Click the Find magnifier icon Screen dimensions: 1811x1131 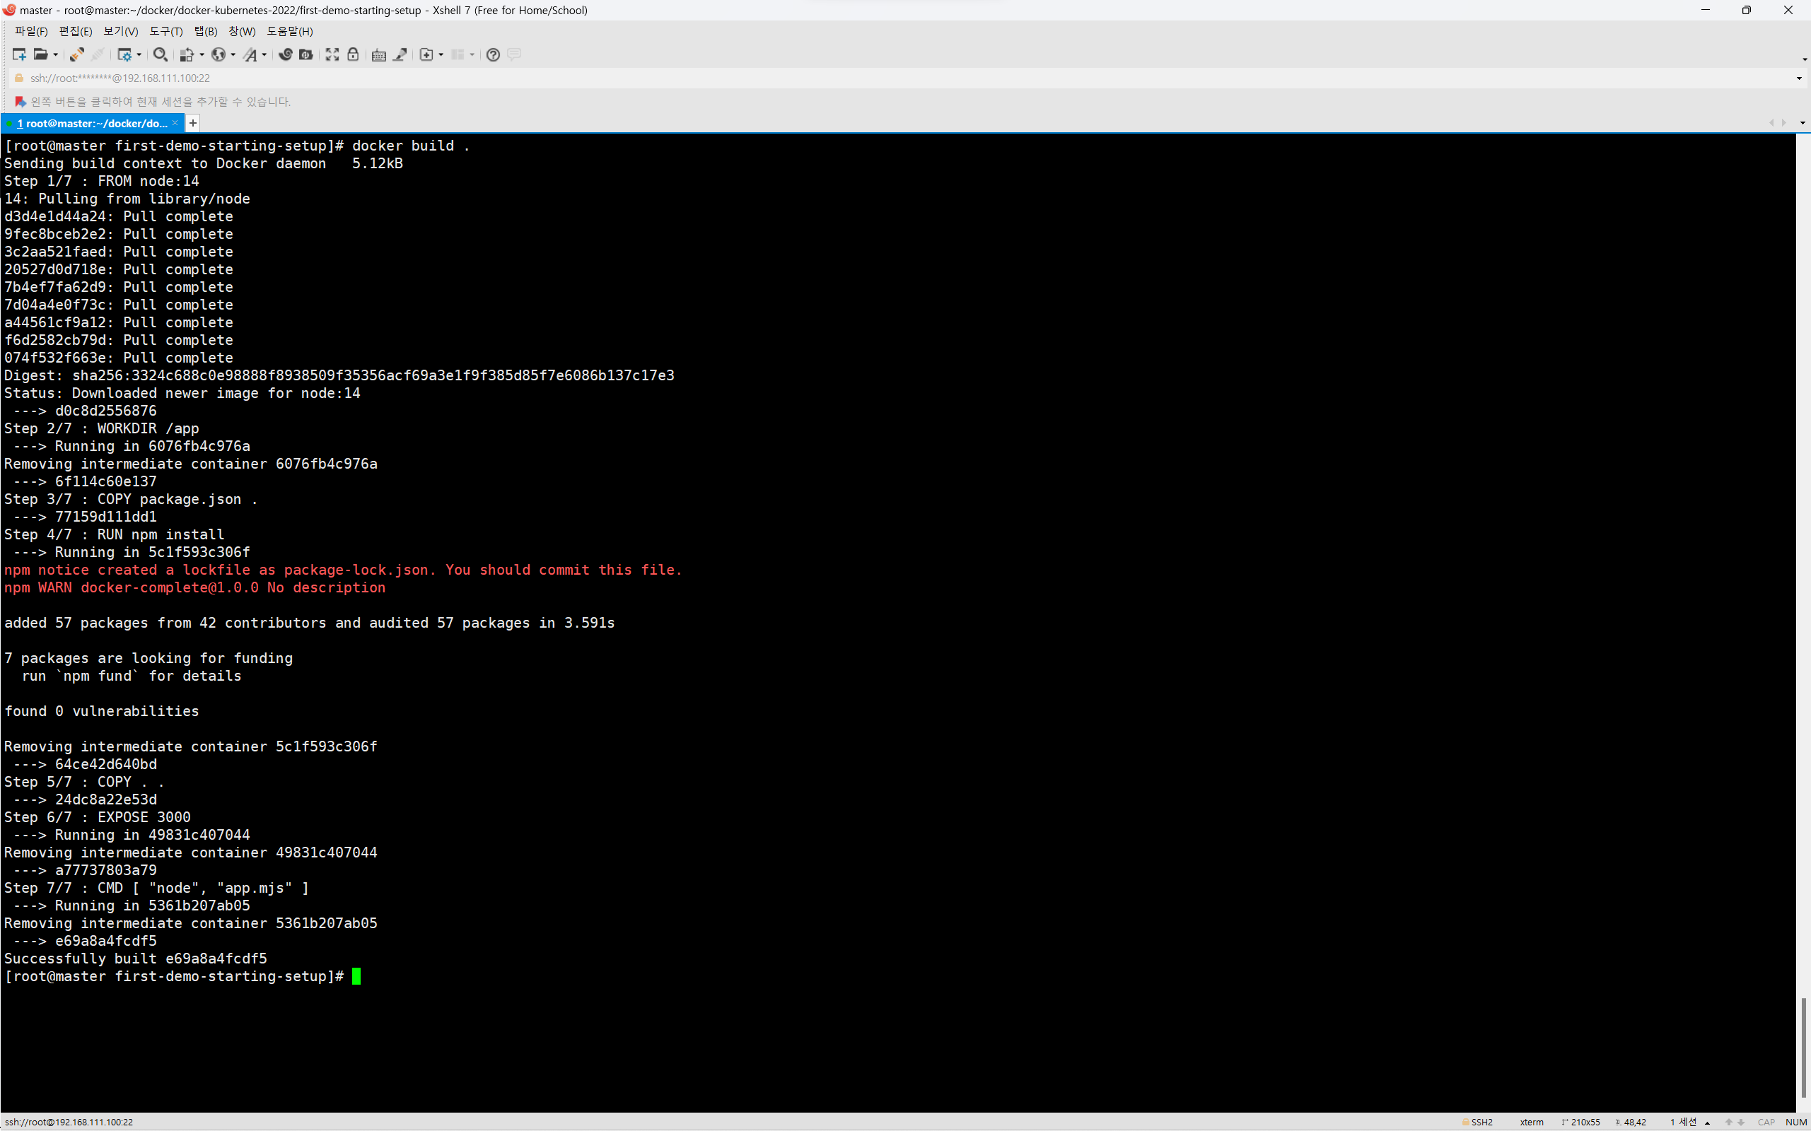pyautogui.click(x=159, y=54)
